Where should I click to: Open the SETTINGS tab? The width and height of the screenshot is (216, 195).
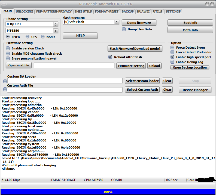point(173,11)
